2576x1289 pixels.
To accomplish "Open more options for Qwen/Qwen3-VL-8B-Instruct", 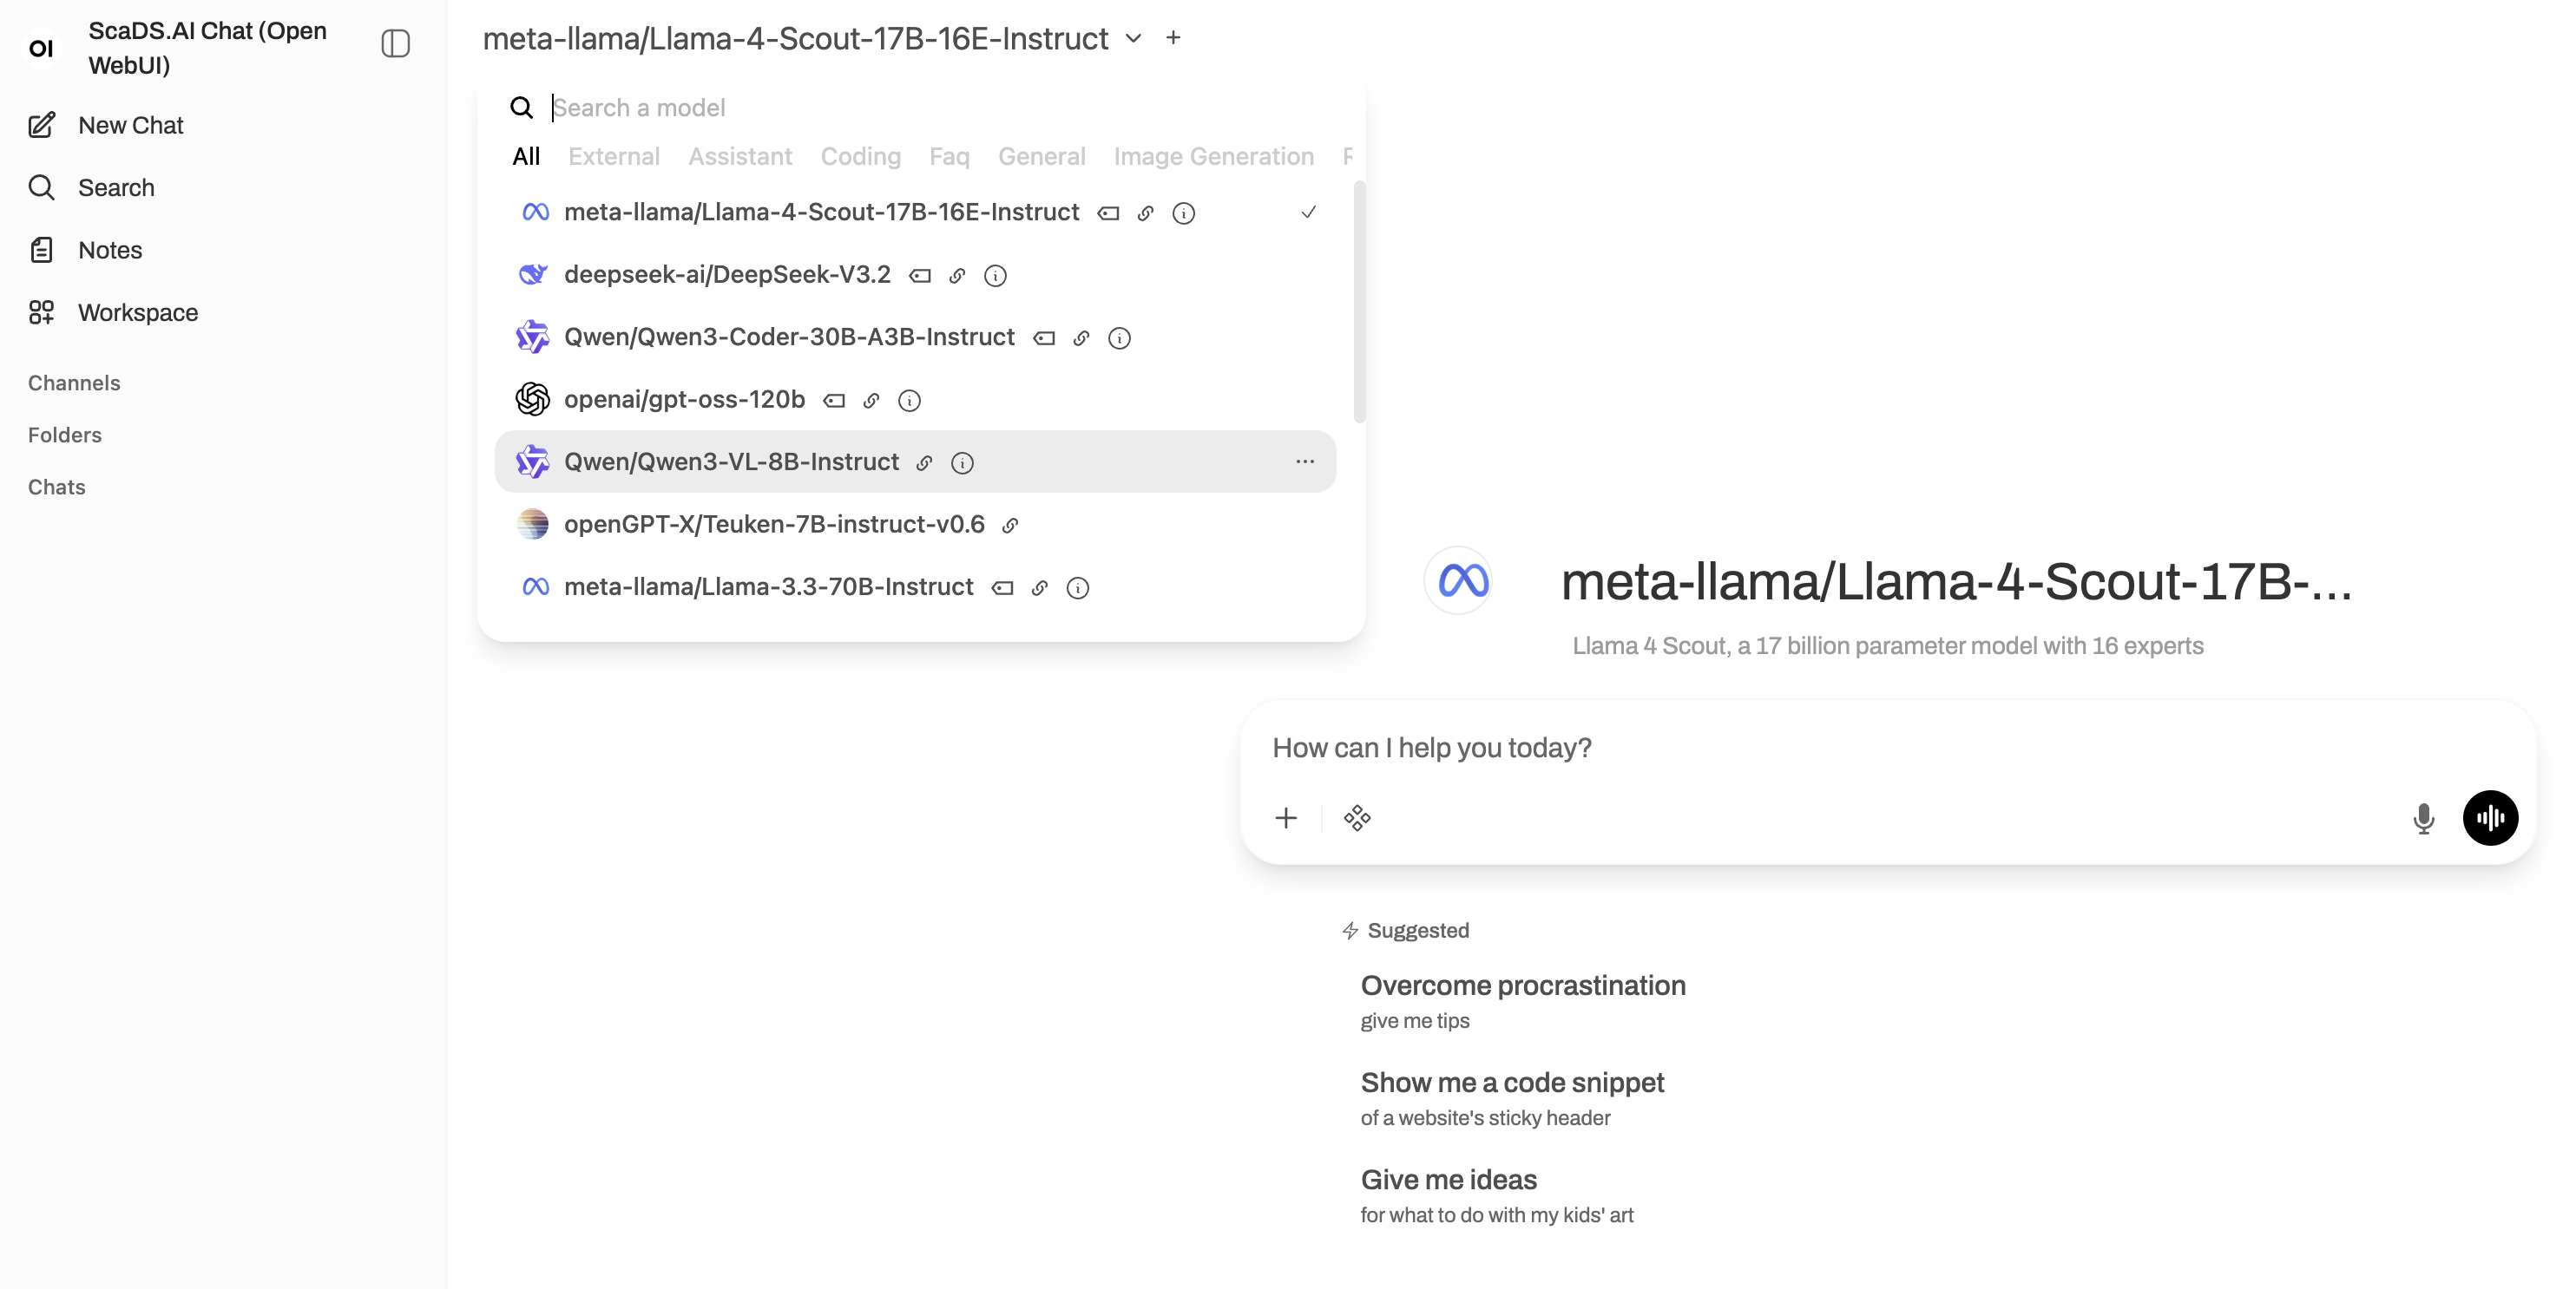I will (x=1305, y=461).
